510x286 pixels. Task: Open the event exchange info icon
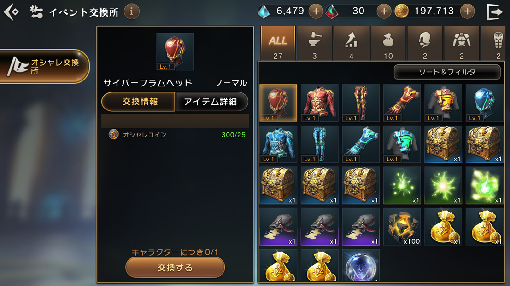point(132,11)
